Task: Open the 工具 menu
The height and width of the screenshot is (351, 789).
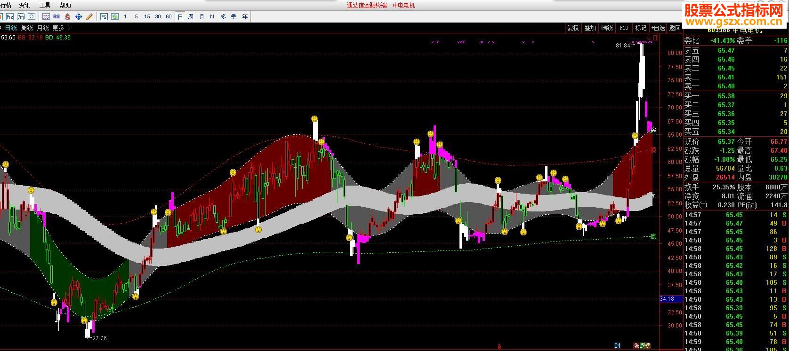Action: click(x=45, y=5)
